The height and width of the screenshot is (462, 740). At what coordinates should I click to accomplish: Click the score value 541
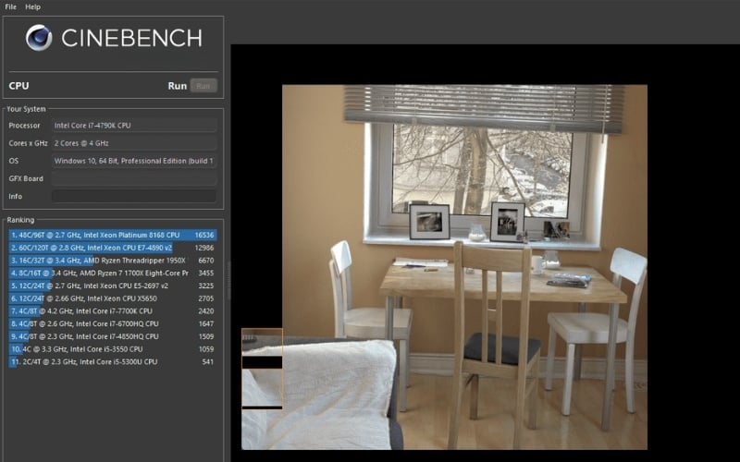tap(208, 362)
